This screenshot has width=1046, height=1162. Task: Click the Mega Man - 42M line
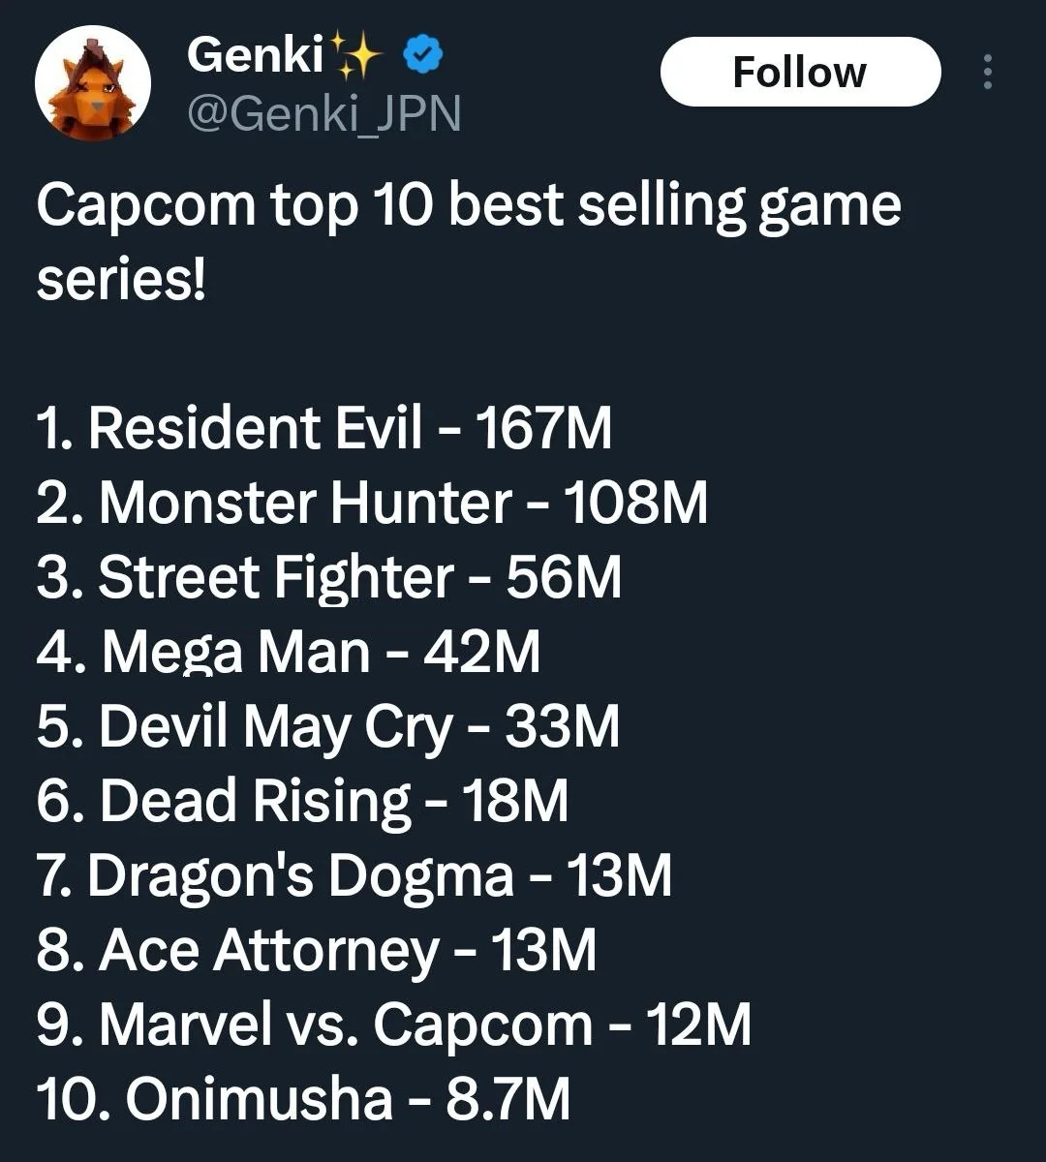tap(289, 652)
